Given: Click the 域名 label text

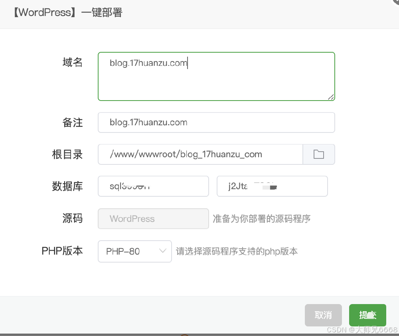Looking at the screenshot, I should (x=73, y=62).
